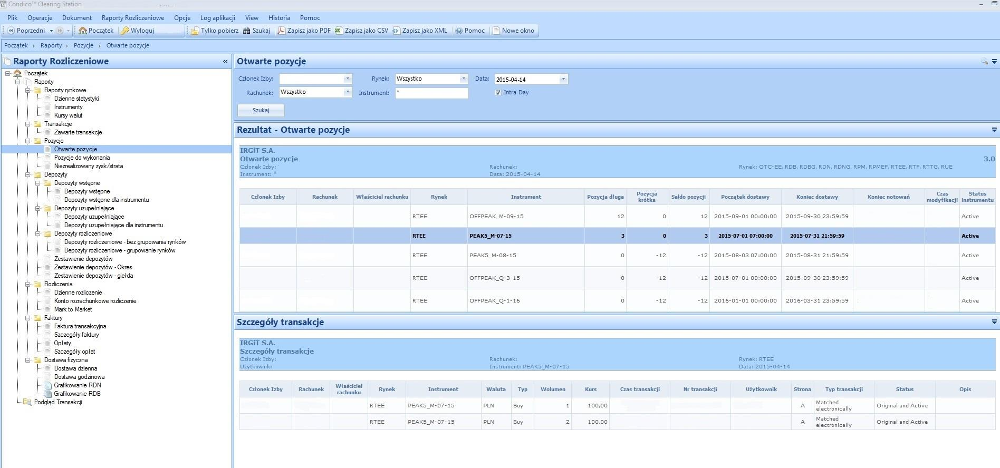Open the Data date picker dropdown

(563, 79)
